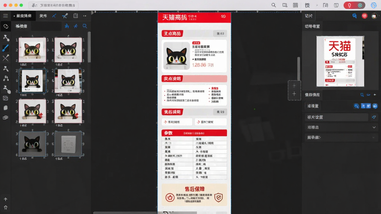This screenshot has height=214, width=381.
Task: Select the top-right cat thumbnail
Action: click(68, 50)
